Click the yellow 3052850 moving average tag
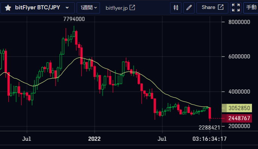Viewport: 258px width, 149px height. (x=237, y=108)
